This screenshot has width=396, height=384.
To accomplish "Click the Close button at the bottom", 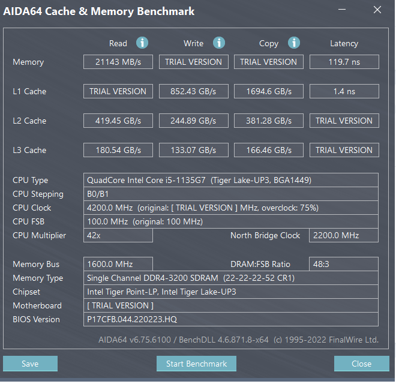I will (361, 364).
